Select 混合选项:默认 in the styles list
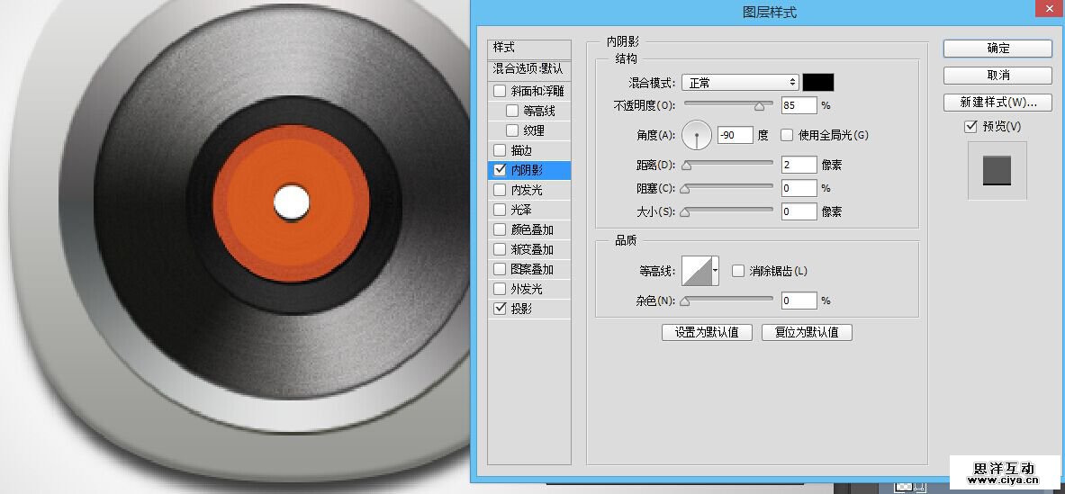The height and width of the screenshot is (494, 1065). (528, 69)
